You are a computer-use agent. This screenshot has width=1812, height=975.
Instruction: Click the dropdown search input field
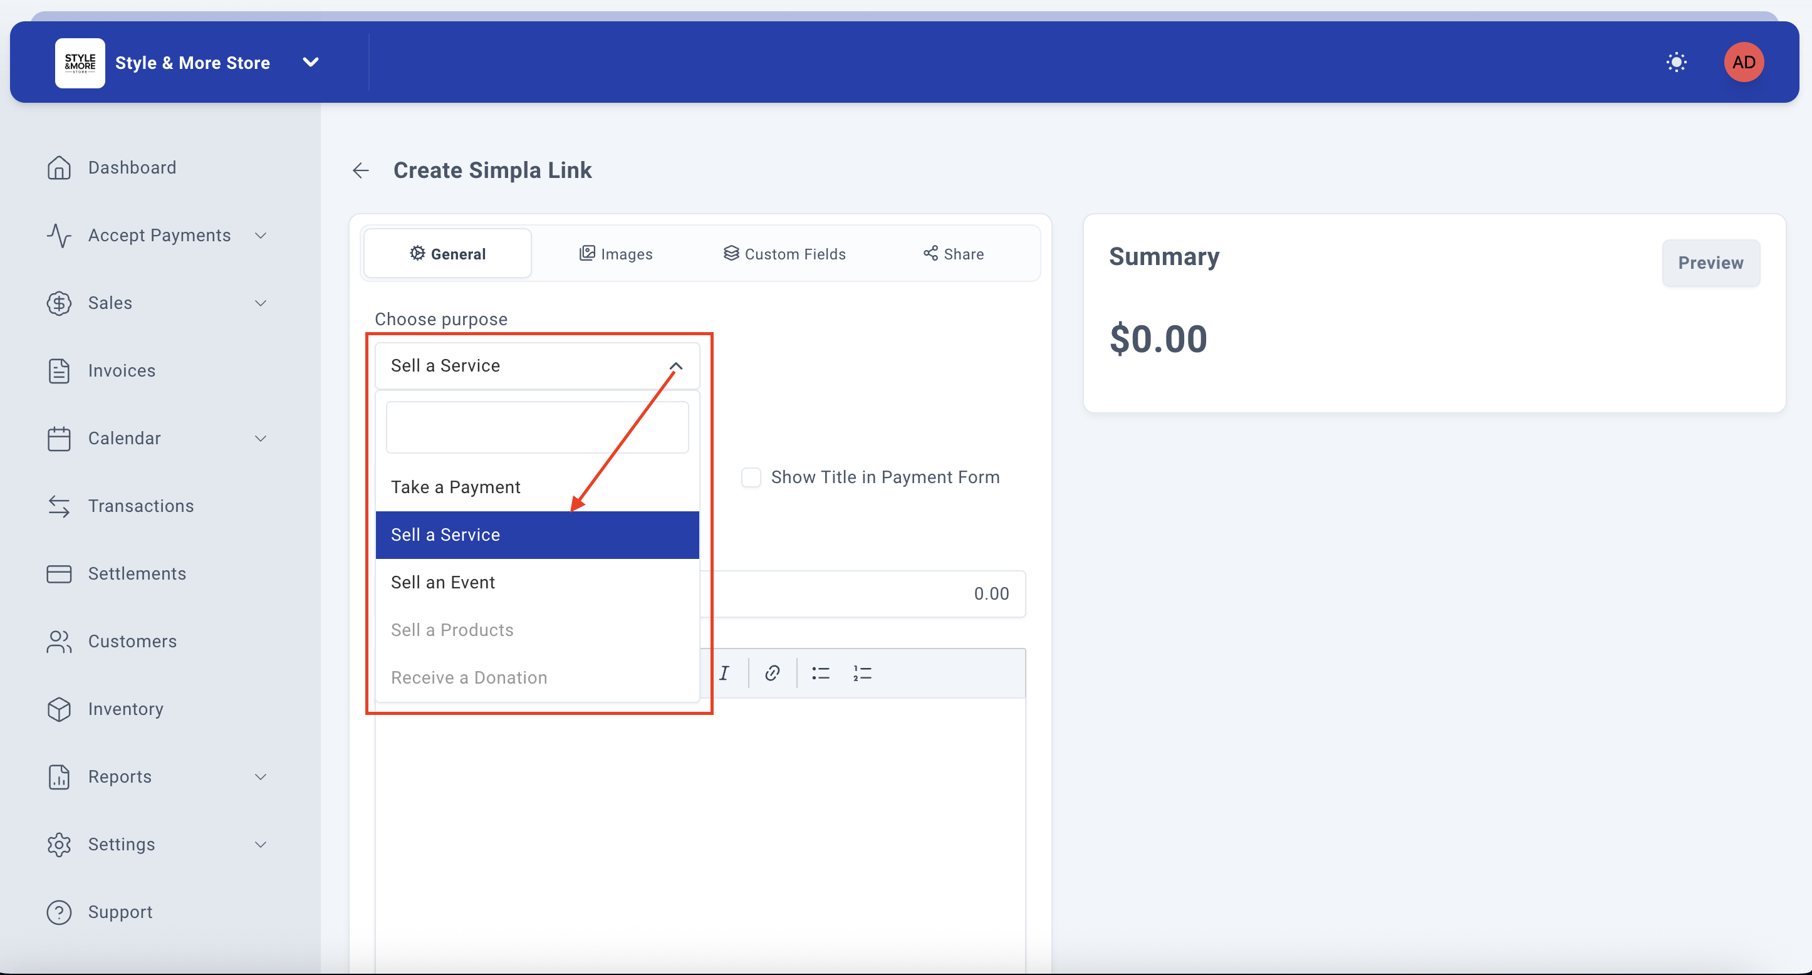[537, 428]
